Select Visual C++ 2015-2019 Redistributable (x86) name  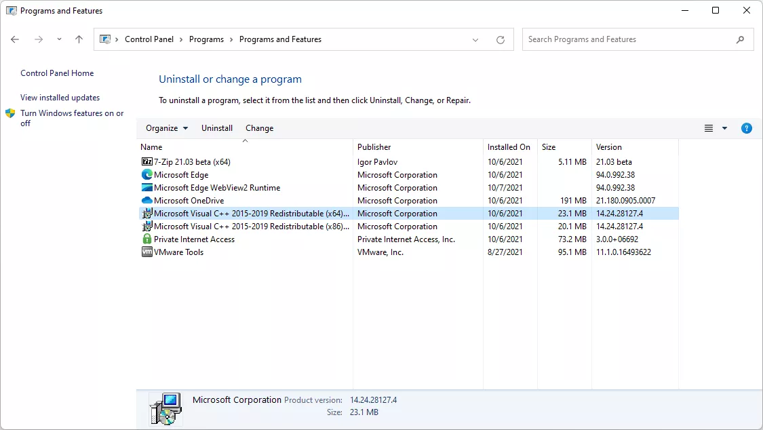click(252, 226)
